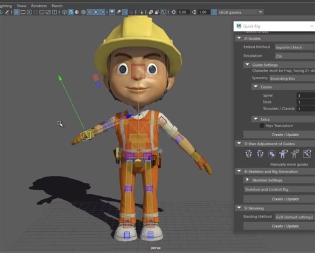Enable the film gate icon
This screenshot has height=253, width=315.
click(23, 12)
